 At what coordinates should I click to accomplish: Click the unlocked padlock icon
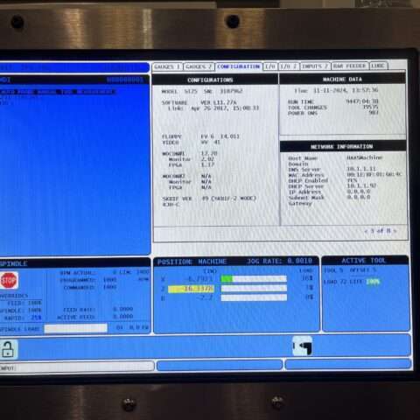(x=8, y=349)
